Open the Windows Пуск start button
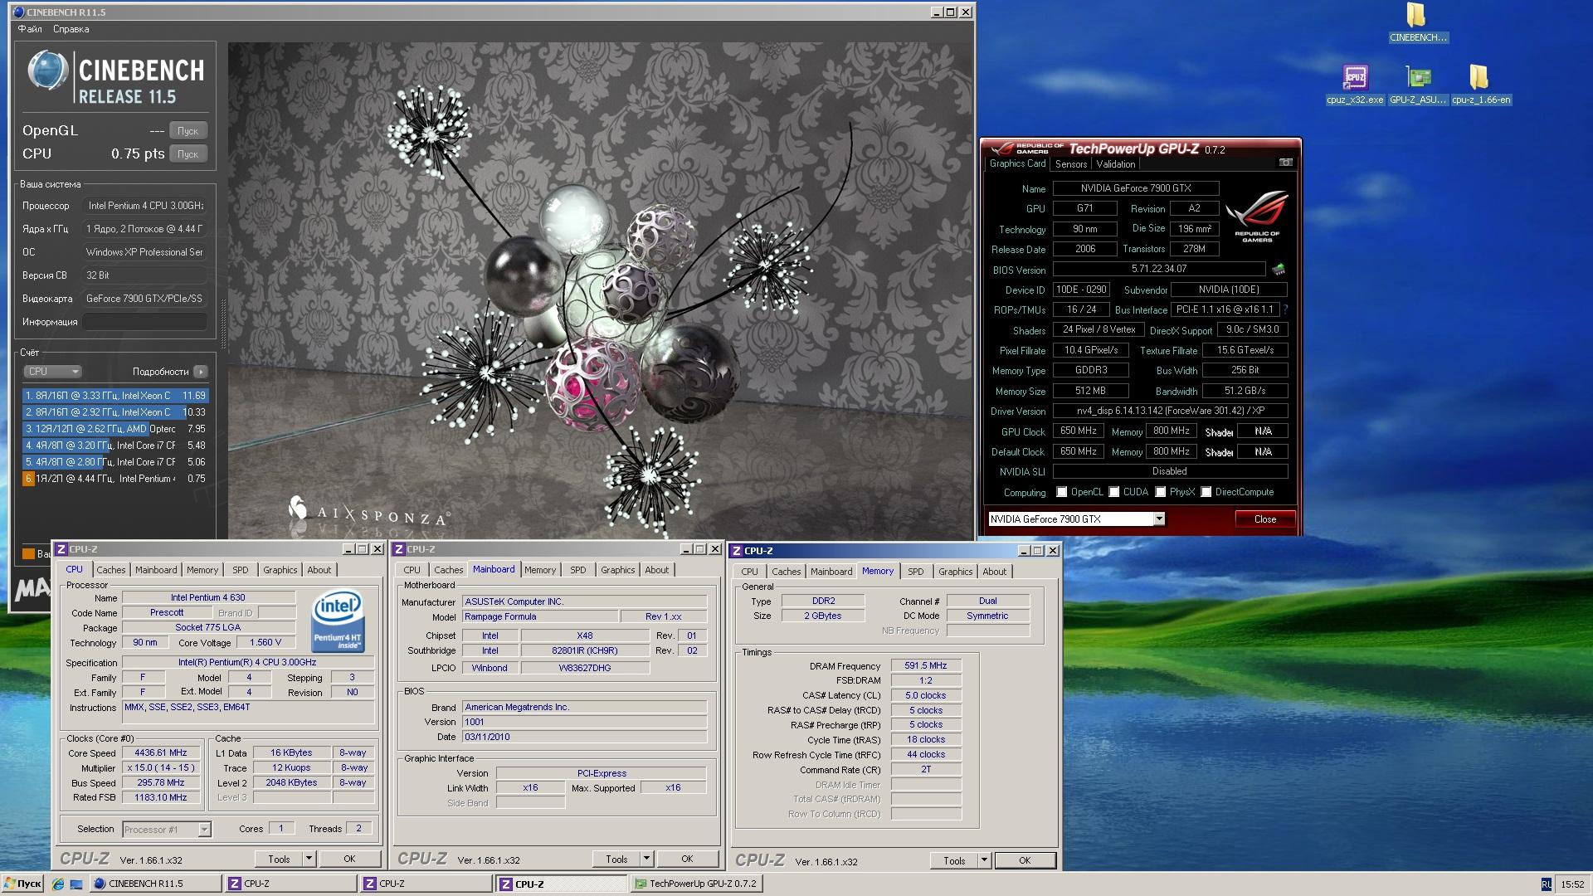This screenshot has width=1593, height=896. 23,884
